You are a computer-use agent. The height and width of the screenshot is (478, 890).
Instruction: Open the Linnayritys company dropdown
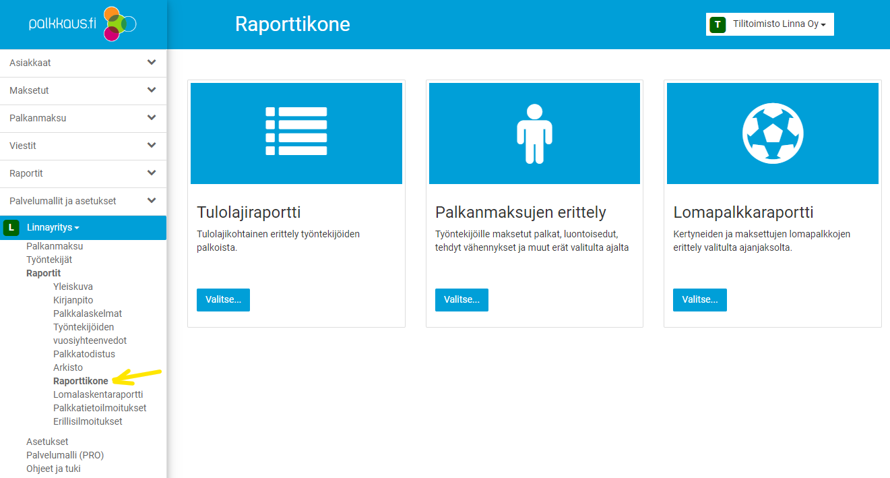pos(53,228)
